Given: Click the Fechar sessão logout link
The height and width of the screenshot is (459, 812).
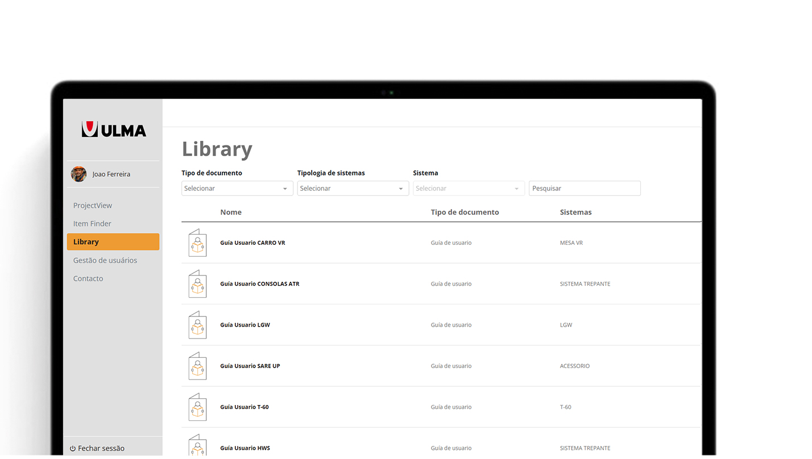Looking at the screenshot, I should pyautogui.click(x=101, y=449).
